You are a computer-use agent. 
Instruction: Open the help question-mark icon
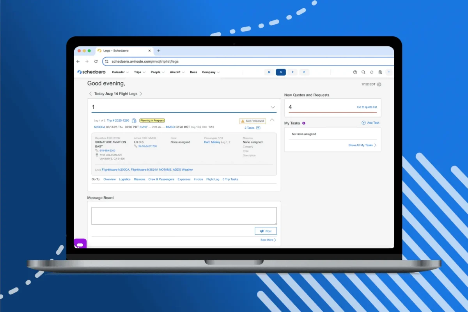(355, 72)
